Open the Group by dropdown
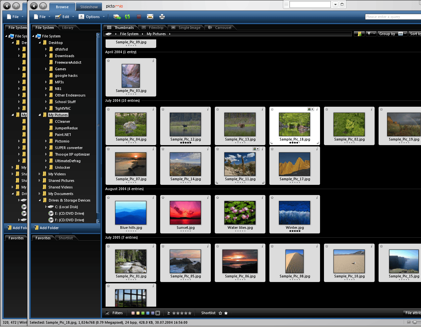The height and width of the screenshot is (327, 421). tap(393, 34)
